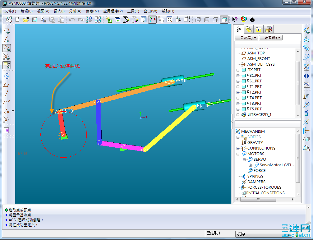This screenshot has width=313, height=240.
Task: Open the 设置(G) dropdown
Action: (x=271, y=38)
